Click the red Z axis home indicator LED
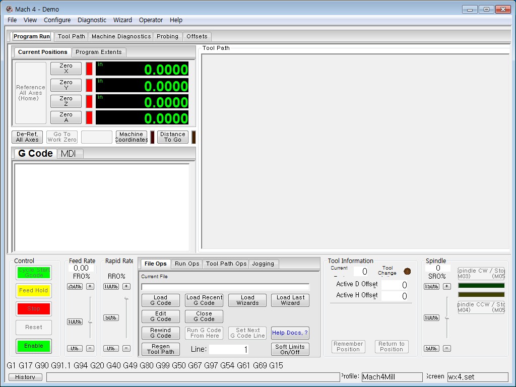This screenshot has height=387, width=516. [x=89, y=101]
